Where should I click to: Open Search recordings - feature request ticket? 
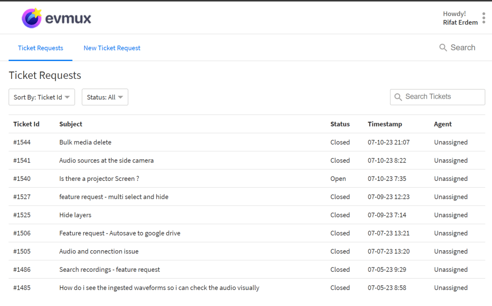pyautogui.click(x=110, y=269)
